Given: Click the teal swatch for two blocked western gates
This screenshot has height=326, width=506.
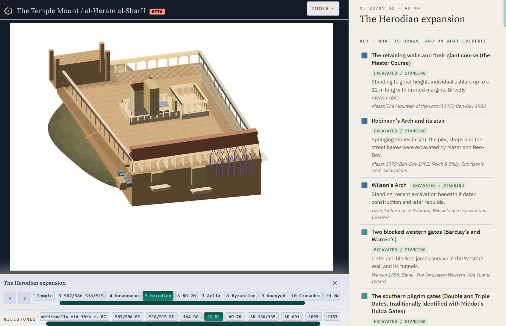Looking at the screenshot, I should (364, 232).
